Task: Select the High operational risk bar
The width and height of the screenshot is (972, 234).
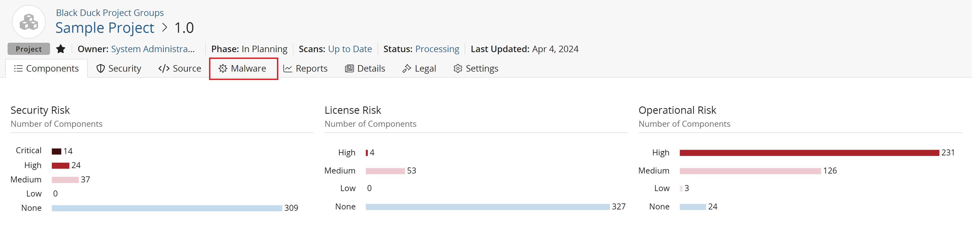Action: click(x=809, y=153)
